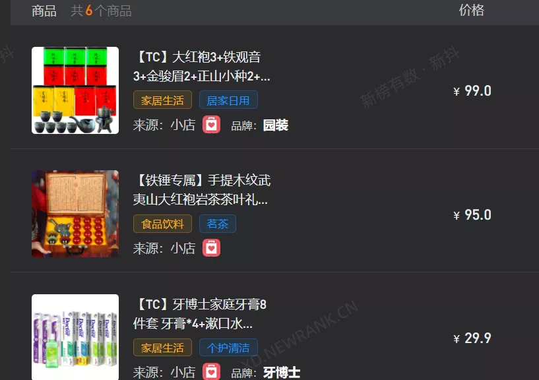
Task: Select the 食品饮料 category tag
Action: click(162, 224)
